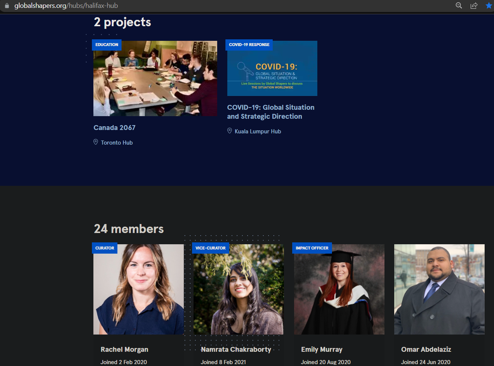Click the Omar Abdelaziz name link

[426, 350]
